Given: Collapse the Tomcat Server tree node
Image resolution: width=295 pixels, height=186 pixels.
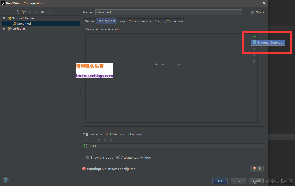Looking at the screenshot, I should [x=4, y=18].
